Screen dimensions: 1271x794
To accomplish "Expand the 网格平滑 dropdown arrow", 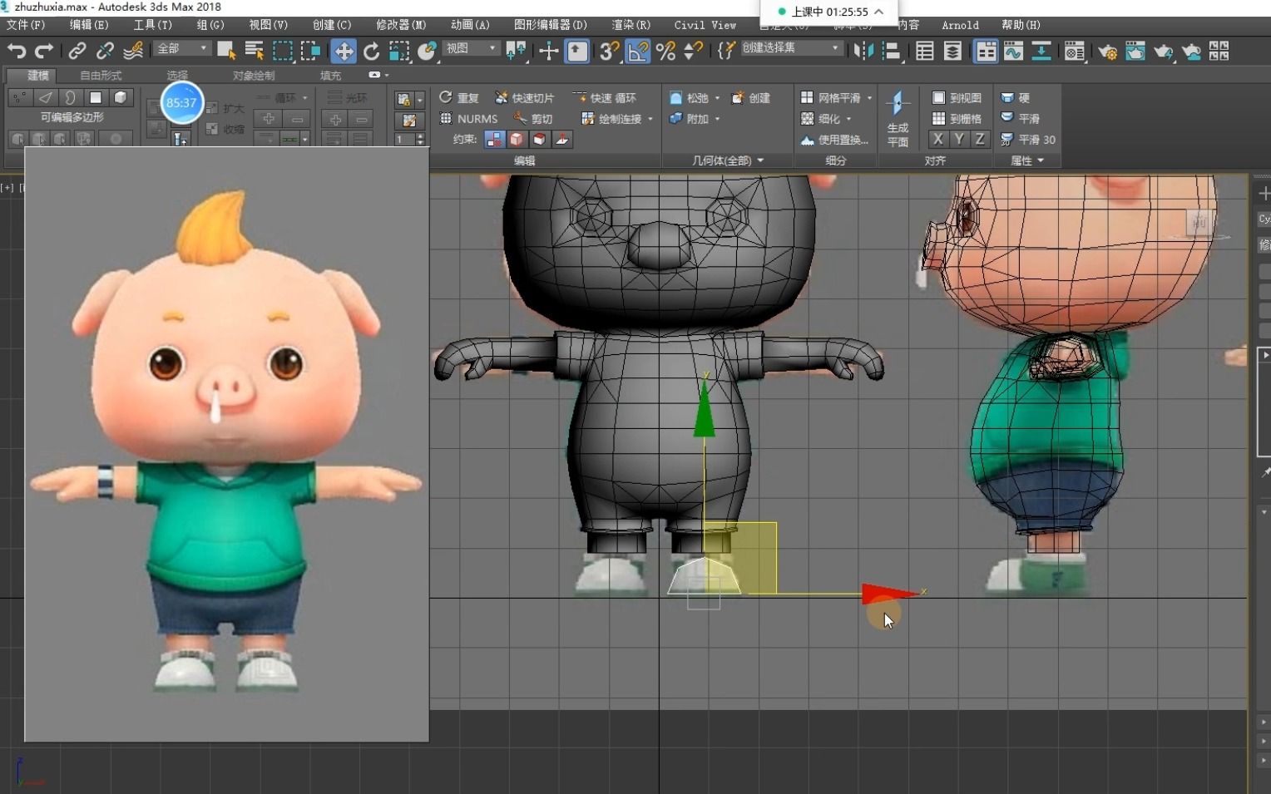I will coord(869,98).
